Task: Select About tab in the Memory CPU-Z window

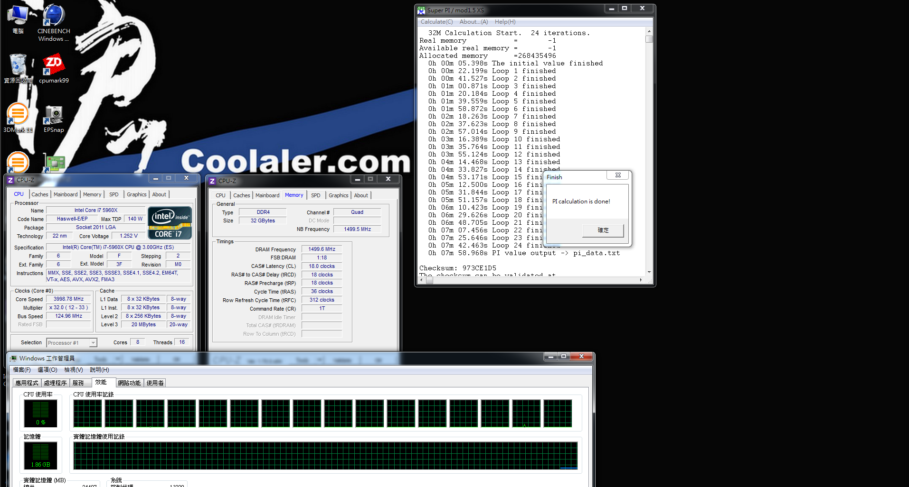Action: tap(361, 195)
